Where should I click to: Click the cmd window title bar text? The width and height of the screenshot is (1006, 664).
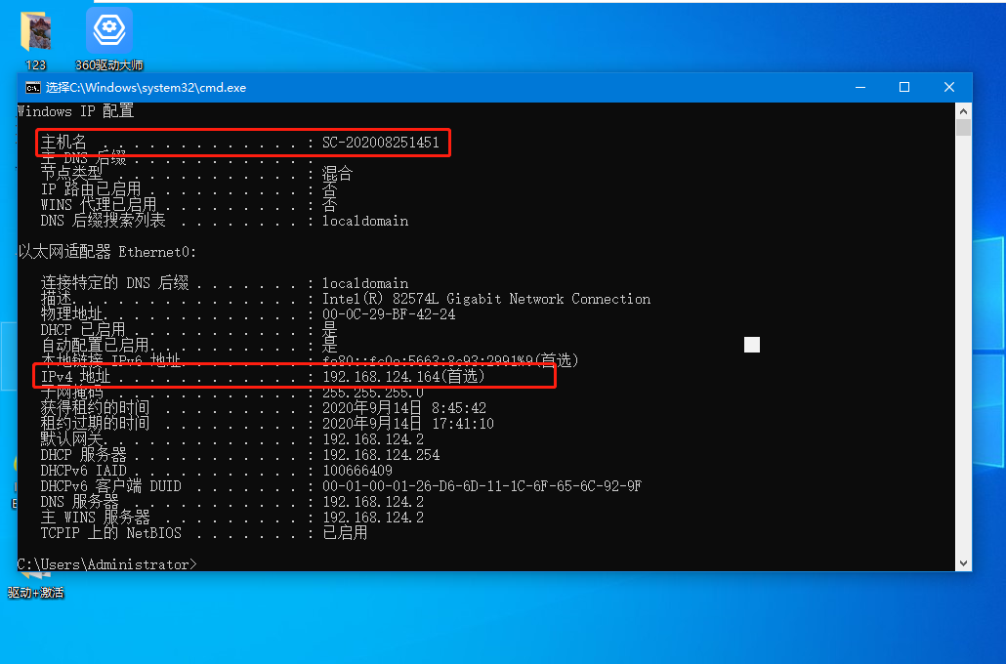pyautogui.click(x=147, y=87)
